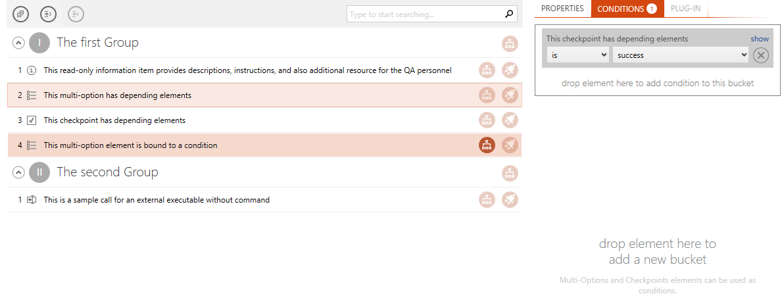Open the 'success' value dropdown
782x296 pixels.
(681, 55)
